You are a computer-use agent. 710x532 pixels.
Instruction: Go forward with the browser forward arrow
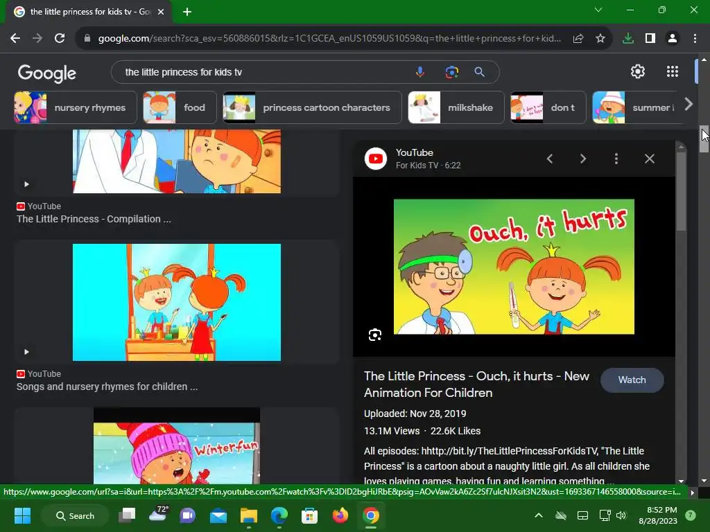click(37, 39)
